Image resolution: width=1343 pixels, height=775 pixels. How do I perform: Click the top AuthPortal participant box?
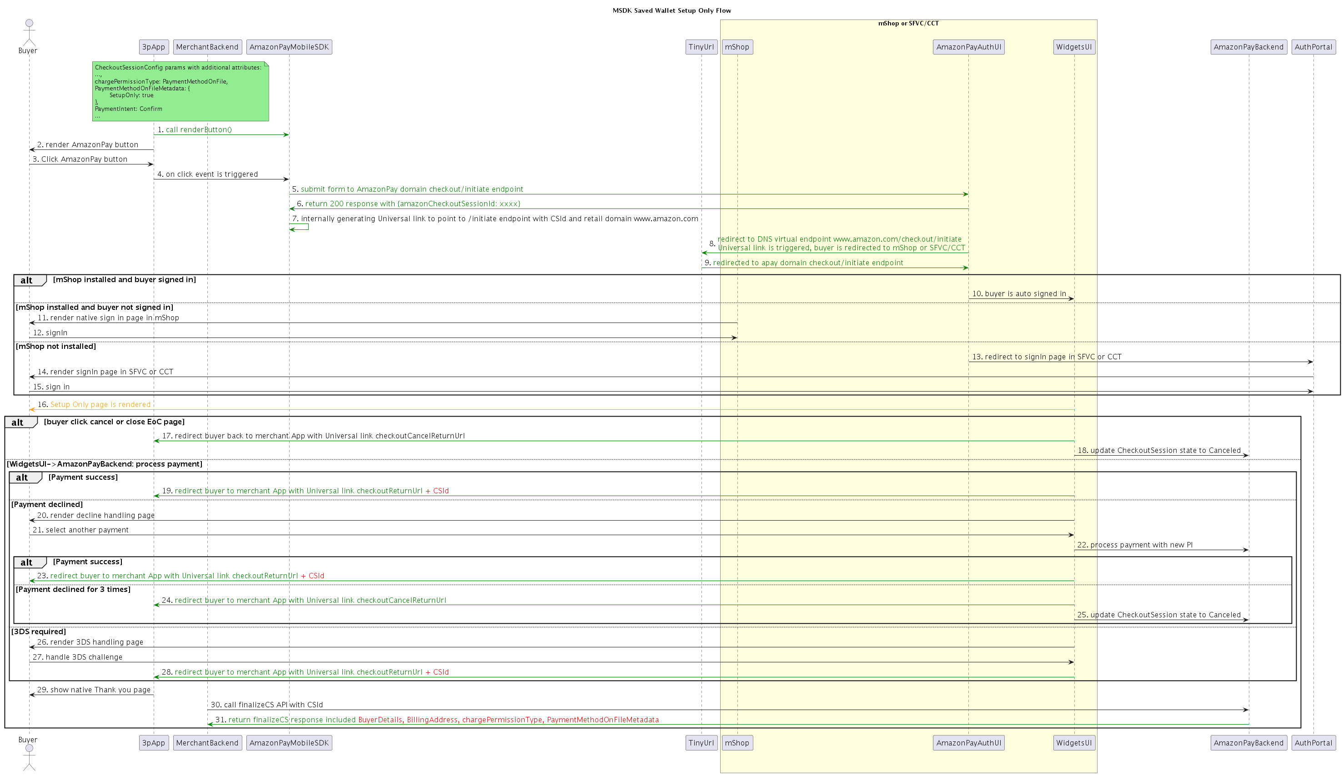click(x=1313, y=47)
